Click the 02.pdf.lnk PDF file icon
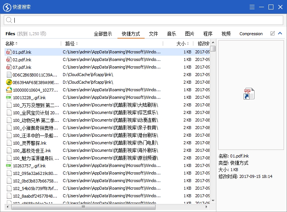 point(9,59)
